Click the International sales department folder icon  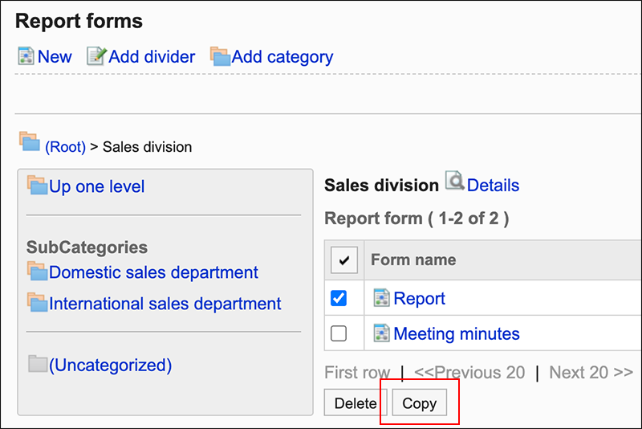38,302
